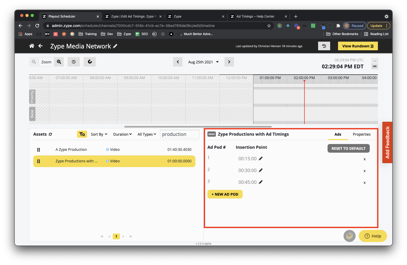Select page 1 in assets pagination
This screenshot has height=265, width=407.
[116, 236]
